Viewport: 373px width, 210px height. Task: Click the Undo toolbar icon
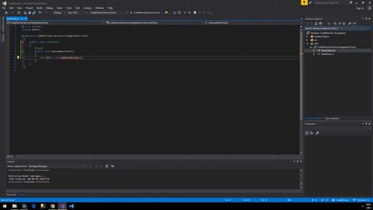pyautogui.click(x=40, y=13)
